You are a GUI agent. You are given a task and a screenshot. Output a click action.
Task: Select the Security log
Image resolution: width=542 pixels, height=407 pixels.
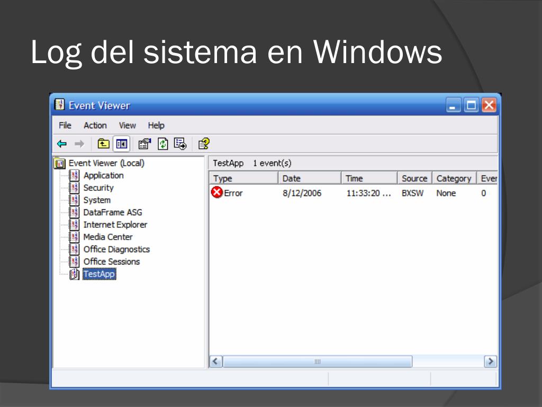[x=98, y=188]
